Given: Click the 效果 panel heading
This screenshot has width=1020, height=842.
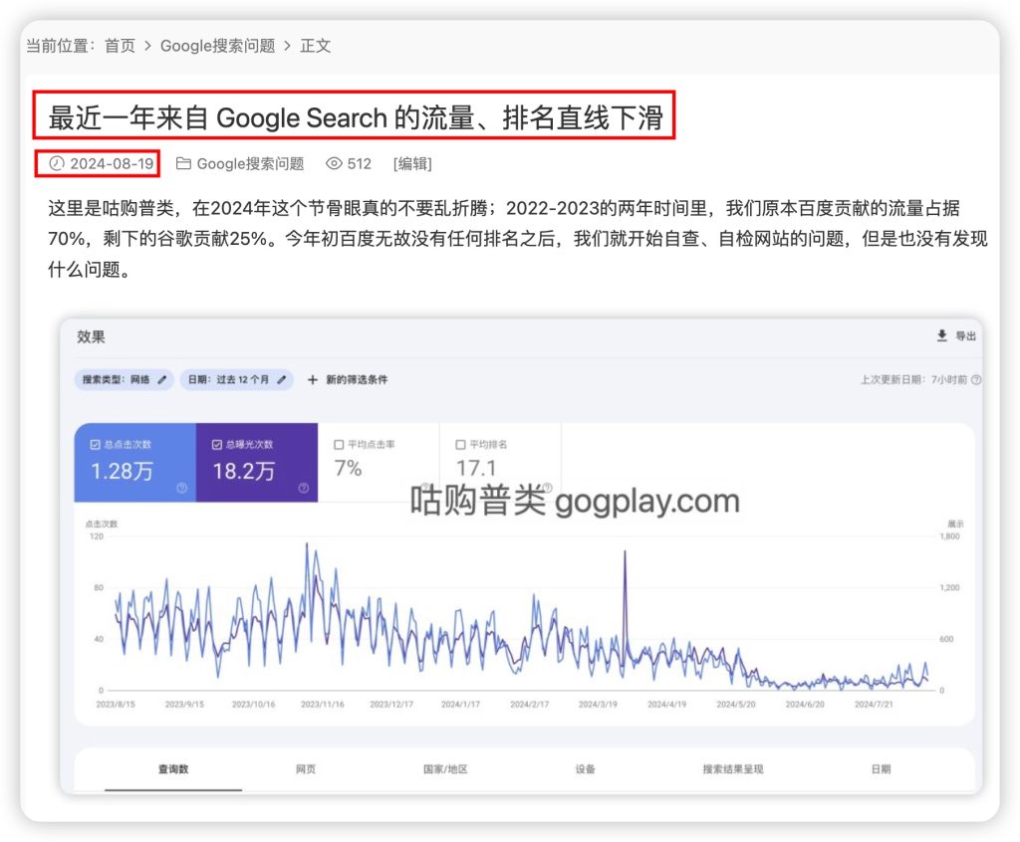Looking at the screenshot, I should click(x=91, y=336).
